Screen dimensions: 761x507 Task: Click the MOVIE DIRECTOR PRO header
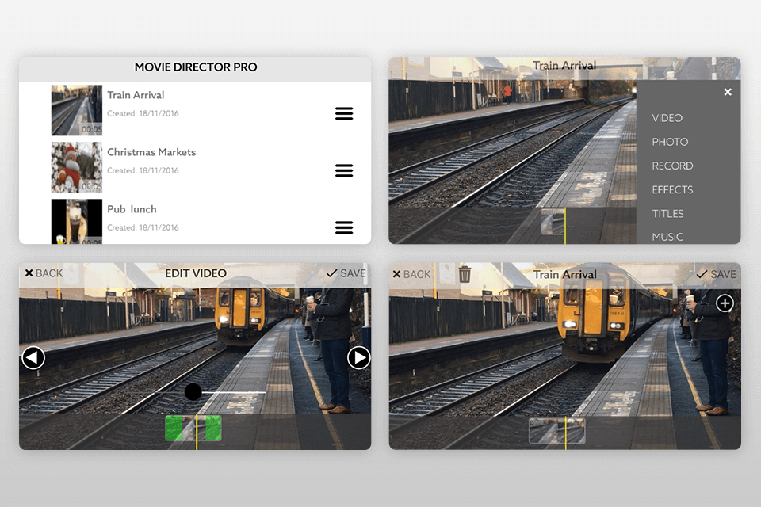pos(196,67)
